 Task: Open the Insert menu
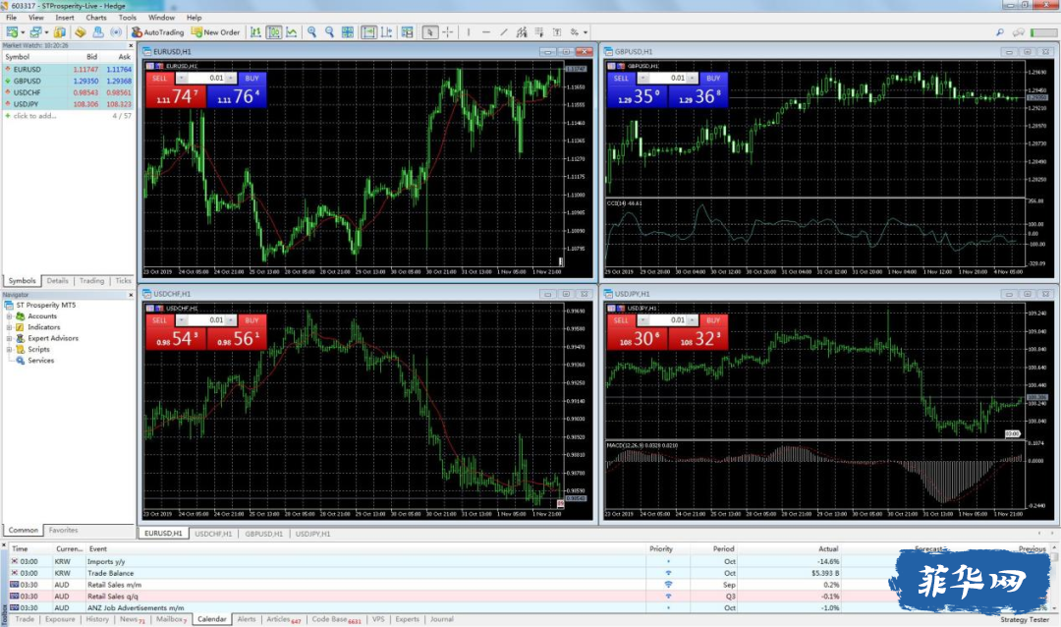click(64, 18)
